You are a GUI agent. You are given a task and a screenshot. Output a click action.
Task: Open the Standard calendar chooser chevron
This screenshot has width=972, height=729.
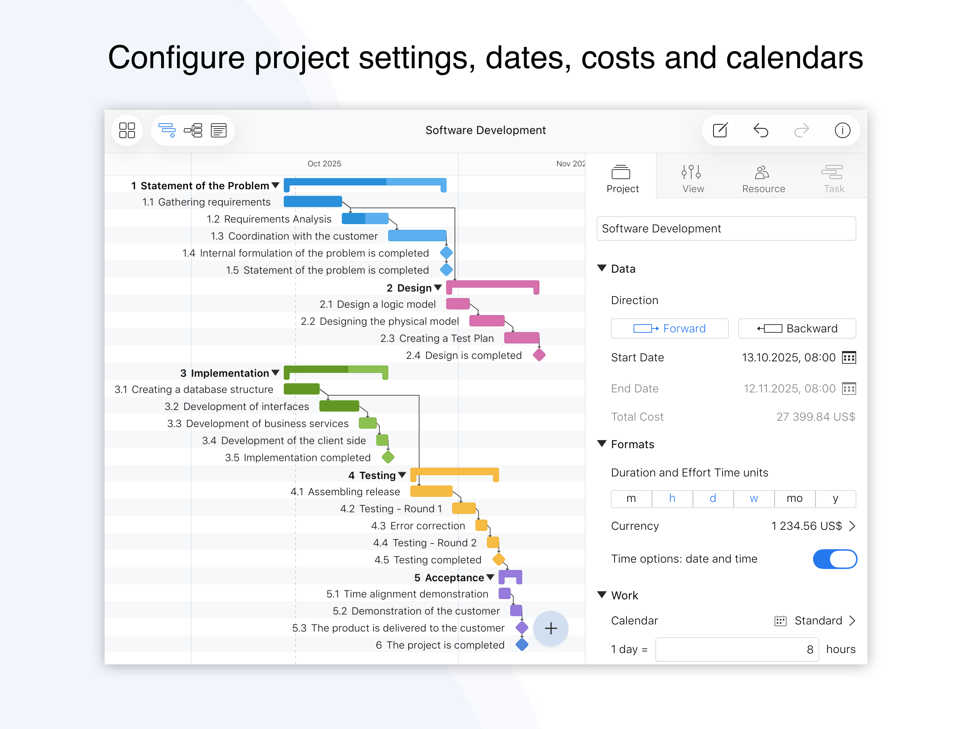pyautogui.click(x=852, y=621)
